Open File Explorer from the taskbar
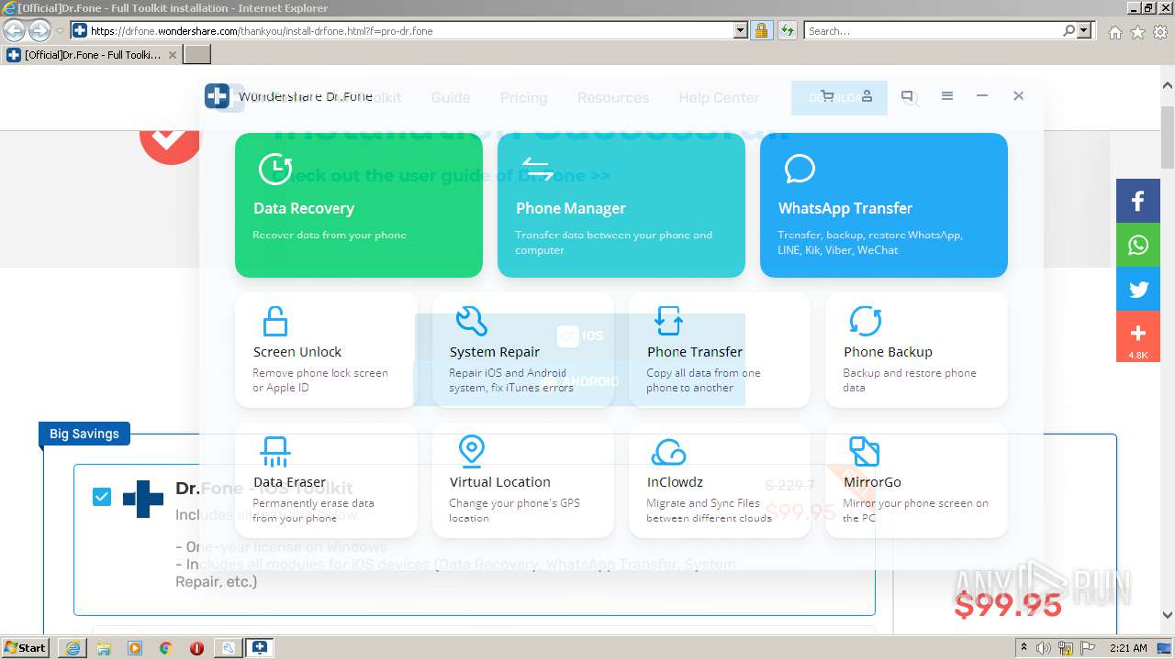The image size is (1175, 660). [x=104, y=648]
